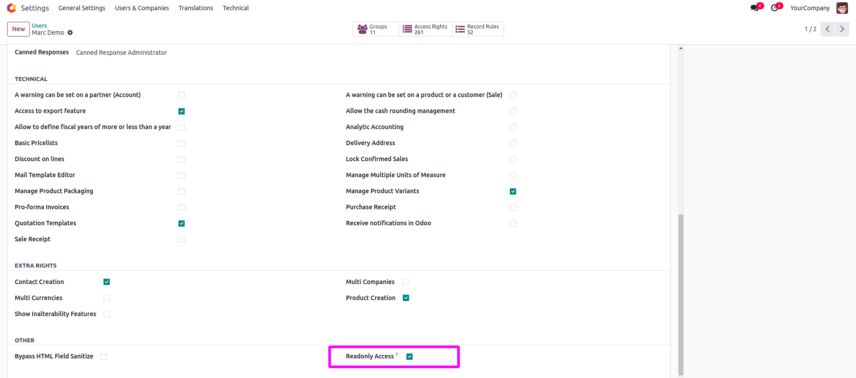Screen dimensions: 856x378
Task: Enable the Multi Currencies checkbox
Action: click(x=107, y=298)
